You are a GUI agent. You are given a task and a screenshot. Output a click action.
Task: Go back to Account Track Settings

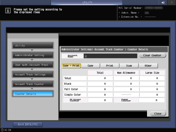coord(33,75)
